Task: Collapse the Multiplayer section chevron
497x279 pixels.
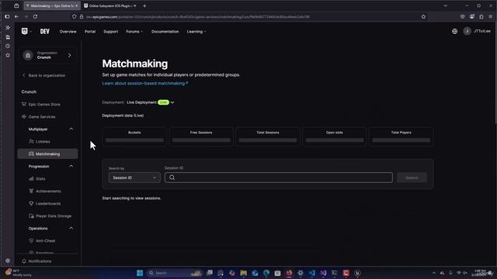Action: 71,129
